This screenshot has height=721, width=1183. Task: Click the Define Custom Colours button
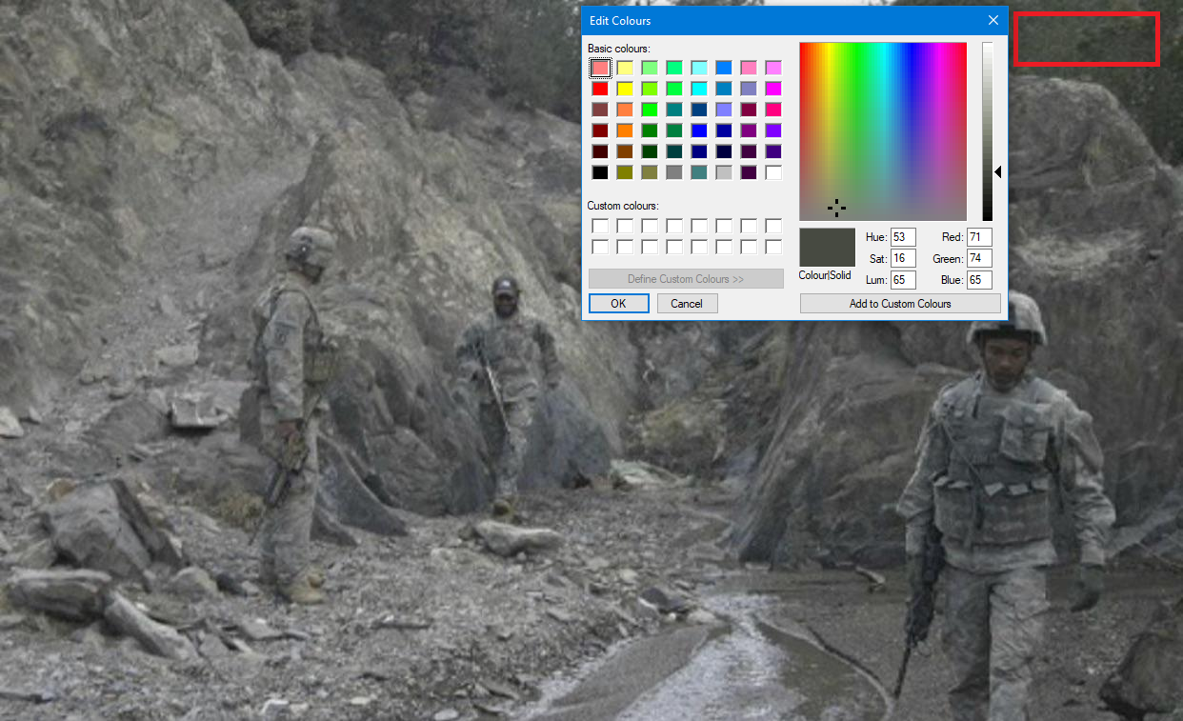(686, 279)
